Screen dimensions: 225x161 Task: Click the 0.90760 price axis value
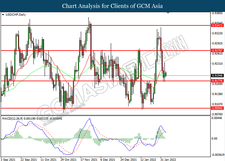pyautogui.click(x=217, y=114)
